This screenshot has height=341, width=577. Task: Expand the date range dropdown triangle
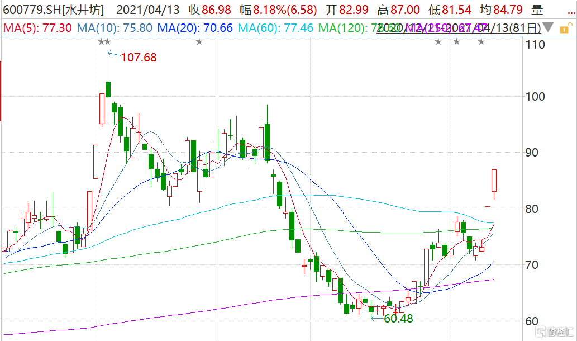click(548, 27)
